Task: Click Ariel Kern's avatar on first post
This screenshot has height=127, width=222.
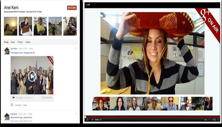Action: tap(7, 51)
